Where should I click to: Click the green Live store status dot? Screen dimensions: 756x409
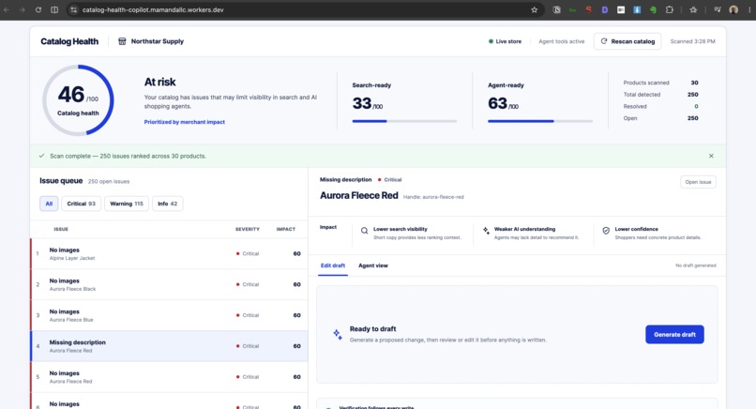pyautogui.click(x=491, y=41)
